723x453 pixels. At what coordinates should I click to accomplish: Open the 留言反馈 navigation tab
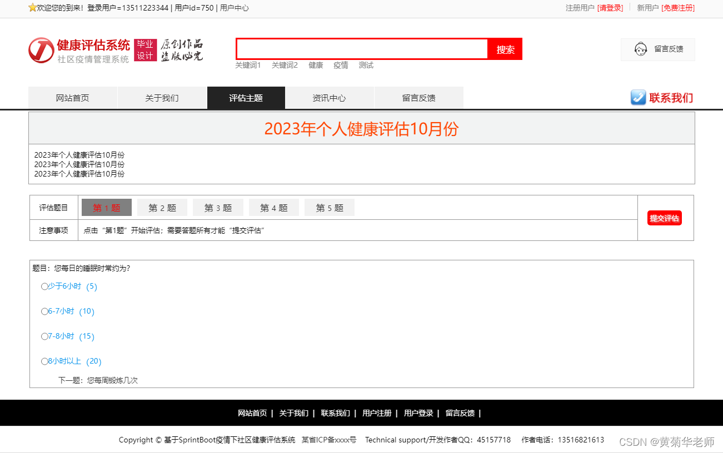point(419,98)
